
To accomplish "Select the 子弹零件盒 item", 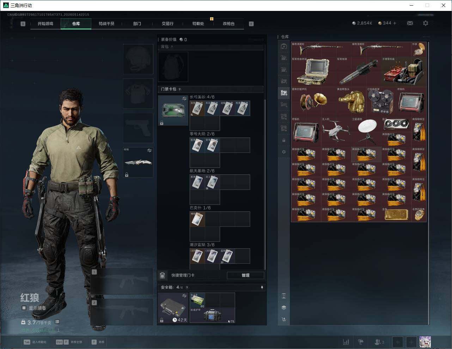I will tap(404, 72).
